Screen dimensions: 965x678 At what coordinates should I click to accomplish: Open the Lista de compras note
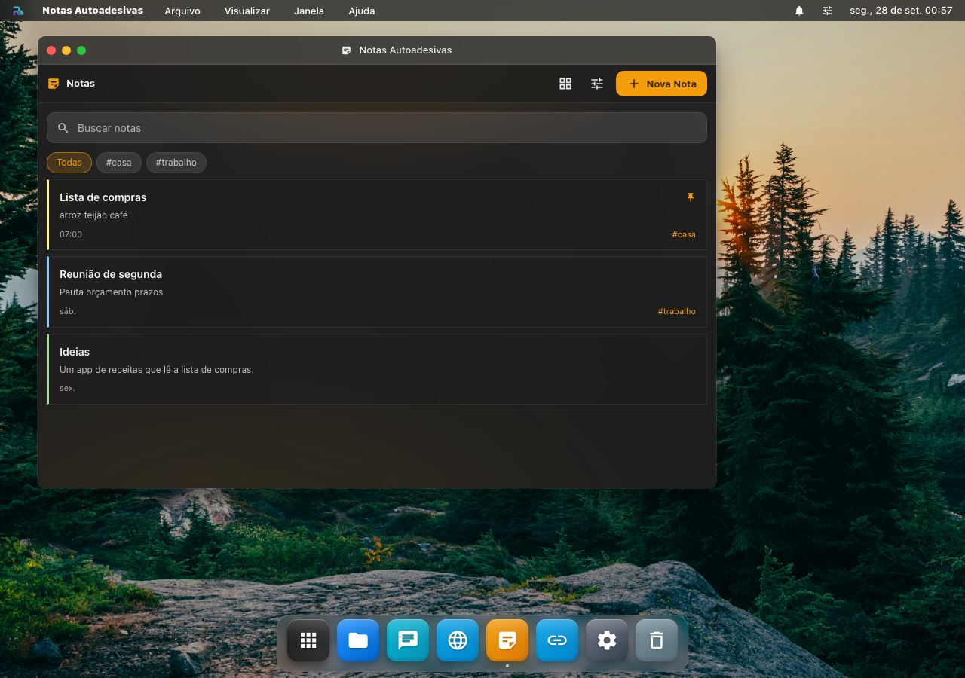377,215
